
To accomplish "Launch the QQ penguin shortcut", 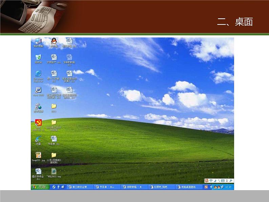I will pos(54,43).
